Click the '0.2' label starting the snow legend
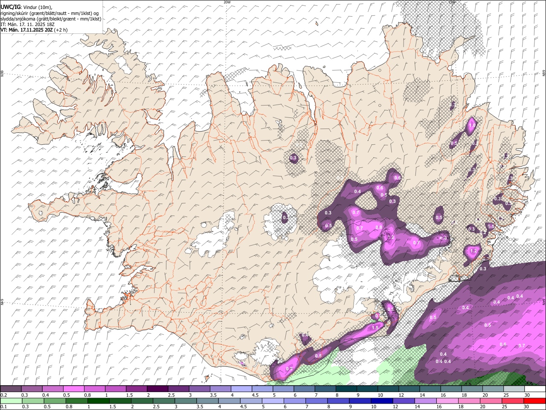 [x=3, y=395]
